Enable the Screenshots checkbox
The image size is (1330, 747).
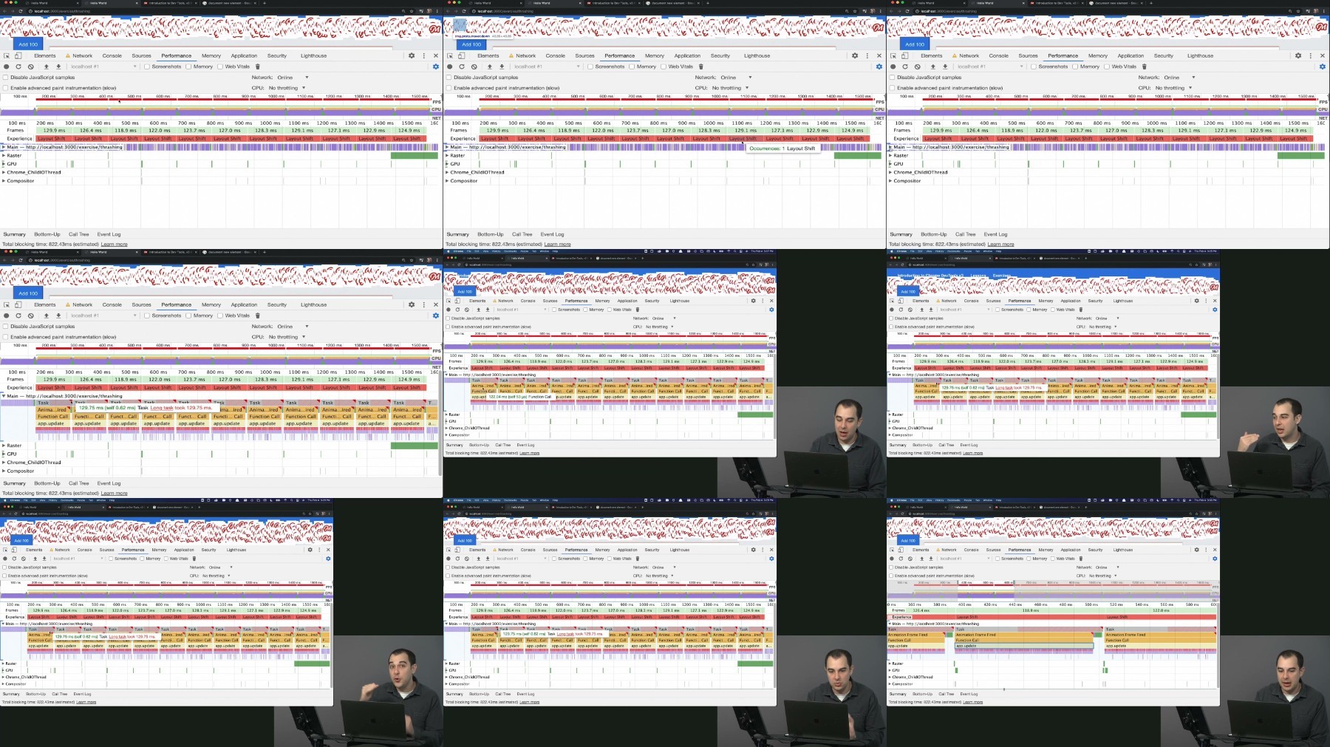pyautogui.click(x=147, y=66)
